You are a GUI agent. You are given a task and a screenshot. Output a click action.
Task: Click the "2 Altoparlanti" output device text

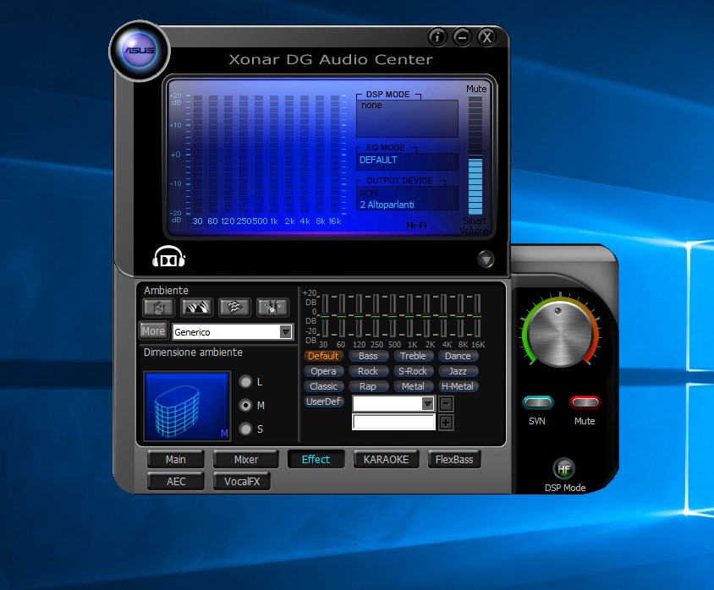(387, 205)
